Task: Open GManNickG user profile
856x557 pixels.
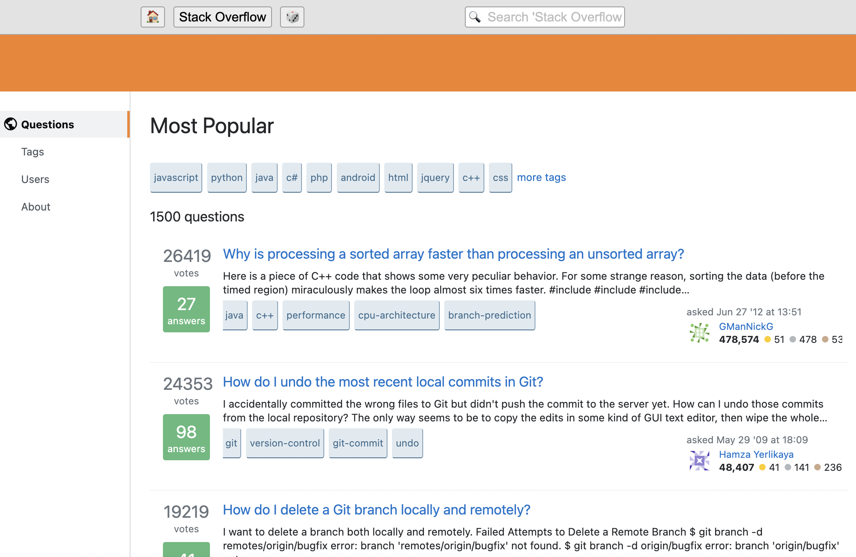Action: 746,327
